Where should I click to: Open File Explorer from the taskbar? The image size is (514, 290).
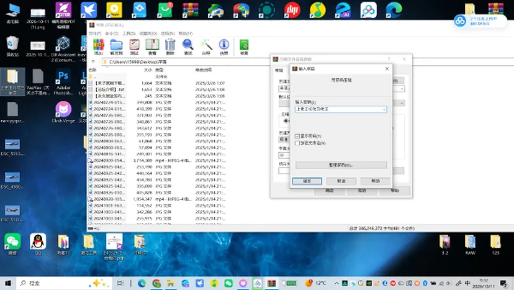tap(170, 283)
